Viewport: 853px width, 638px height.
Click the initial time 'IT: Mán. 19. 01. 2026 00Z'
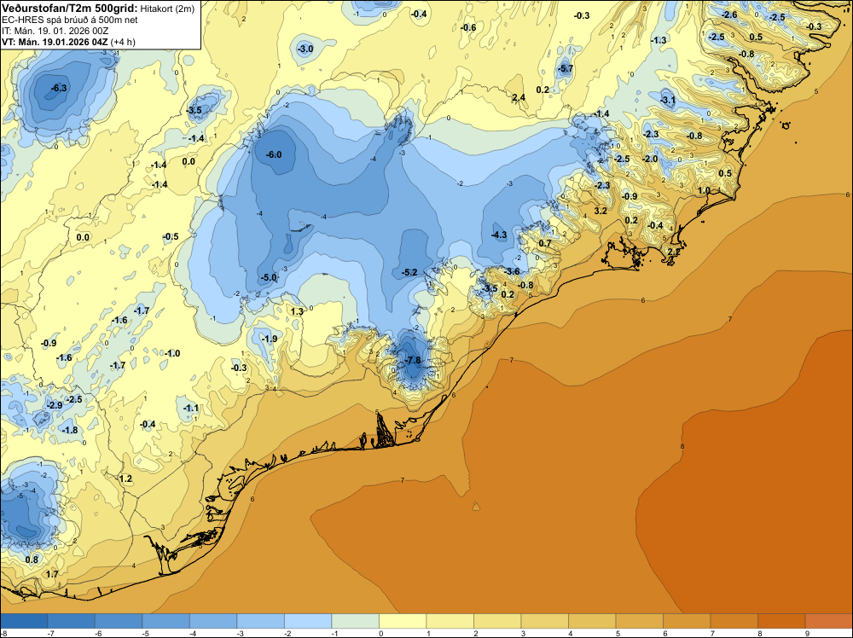point(55,31)
